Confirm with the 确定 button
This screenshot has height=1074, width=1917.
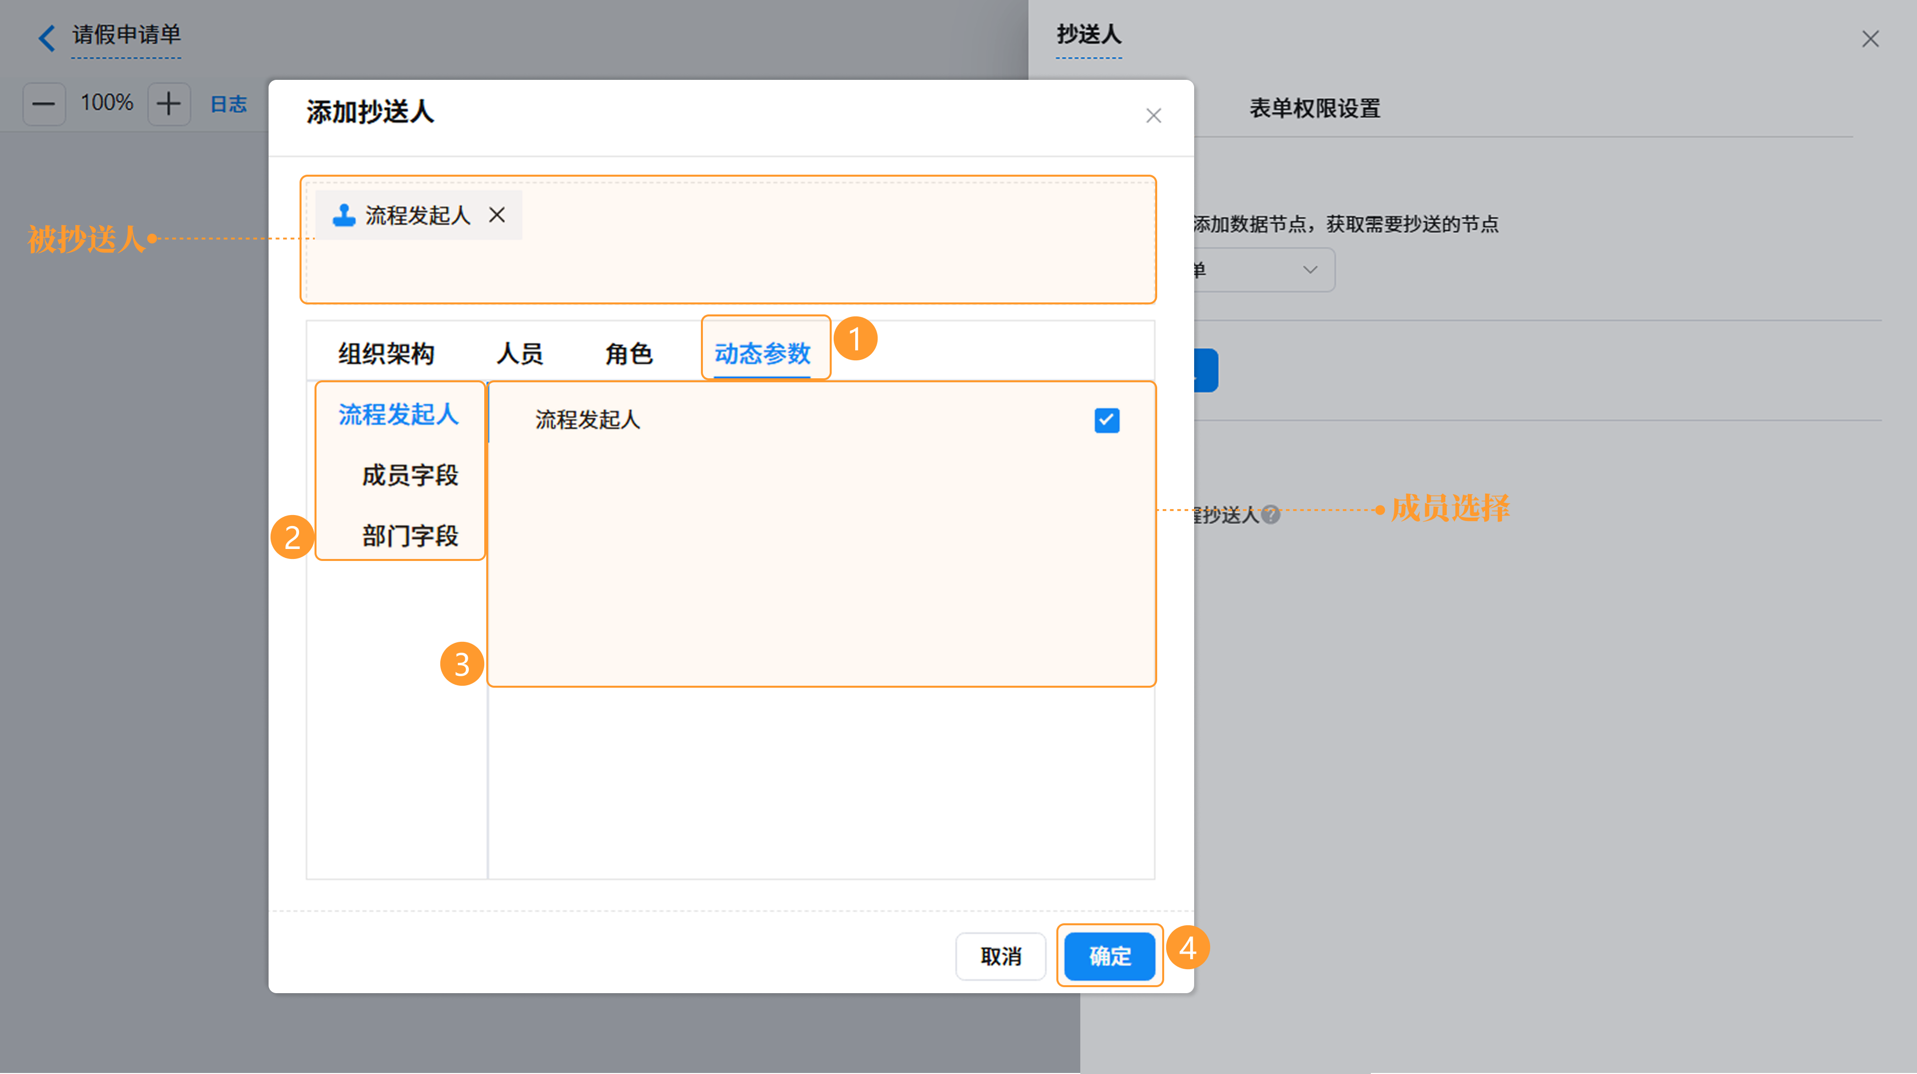point(1110,957)
